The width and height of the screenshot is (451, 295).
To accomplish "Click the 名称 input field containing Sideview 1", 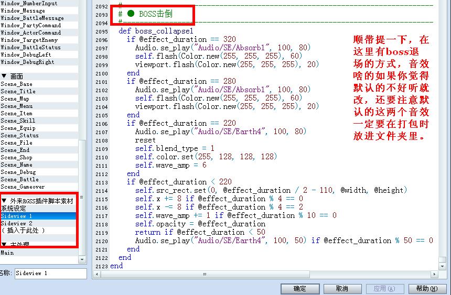I will (x=51, y=274).
